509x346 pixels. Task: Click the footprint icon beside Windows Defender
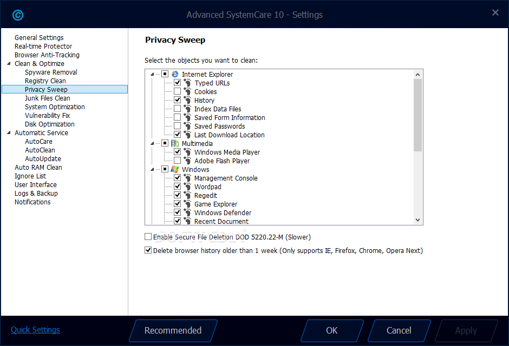pos(187,212)
